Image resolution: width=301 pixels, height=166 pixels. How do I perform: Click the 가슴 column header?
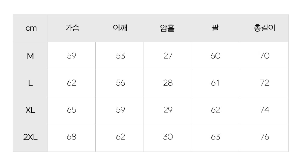72,28
